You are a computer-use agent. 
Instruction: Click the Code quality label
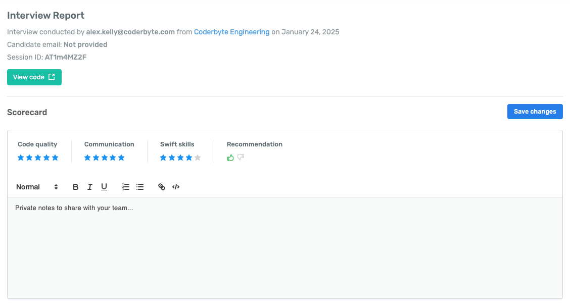(x=37, y=144)
